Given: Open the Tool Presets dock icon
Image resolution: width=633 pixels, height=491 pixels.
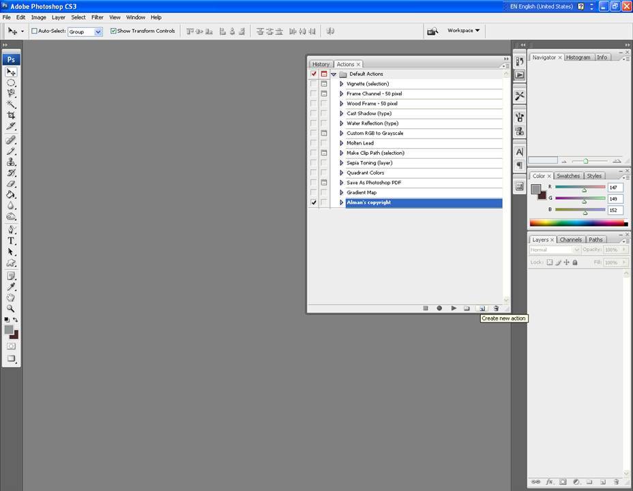Looking at the screenshot, I should 520,95.
